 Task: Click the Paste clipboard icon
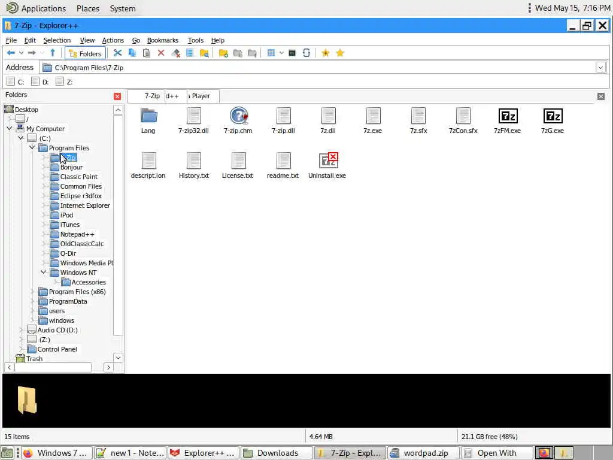coord(147,53)
